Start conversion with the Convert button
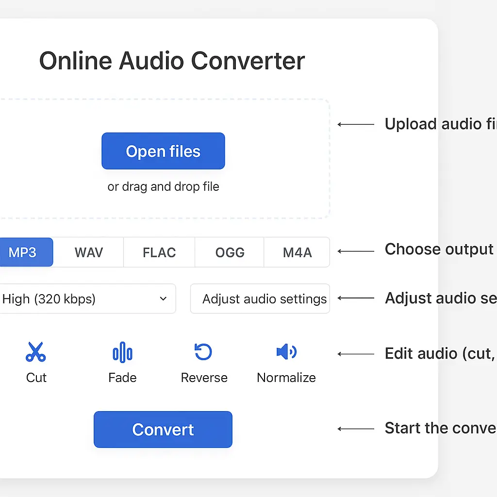Viewport: 497px width, 497px height. tap(163, 429)
